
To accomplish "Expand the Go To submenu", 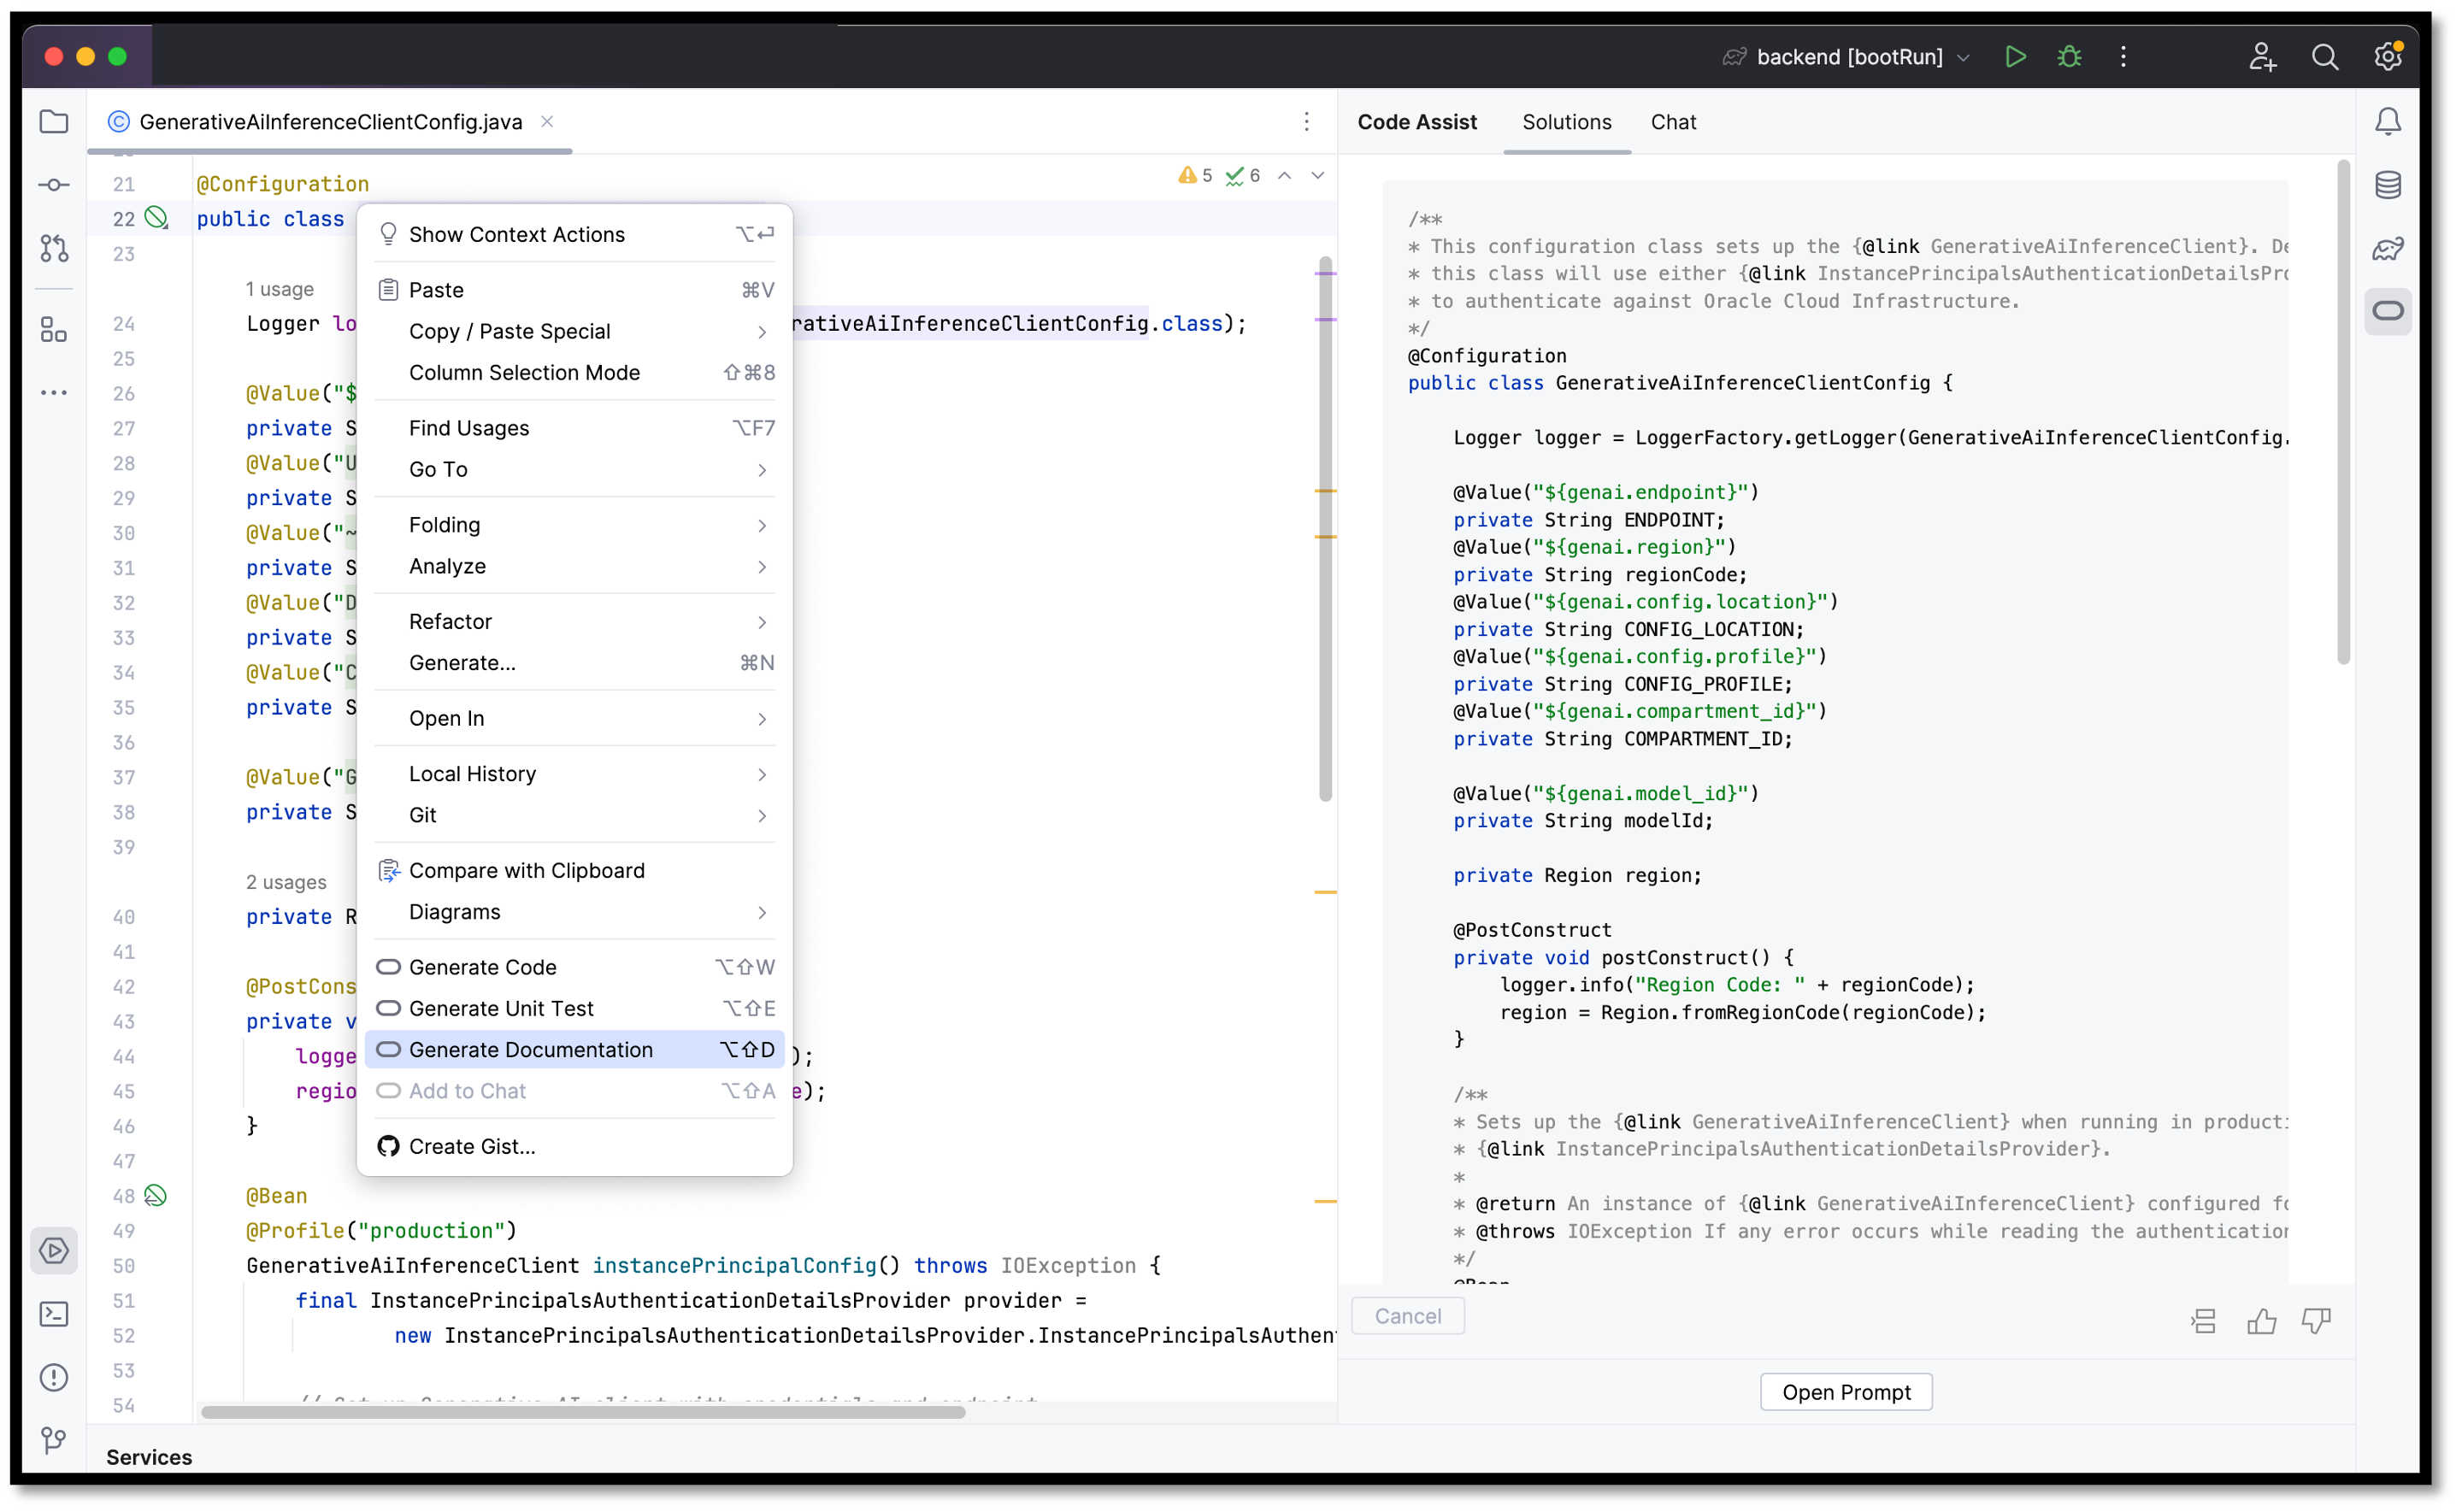I will [x=438, y=469].
